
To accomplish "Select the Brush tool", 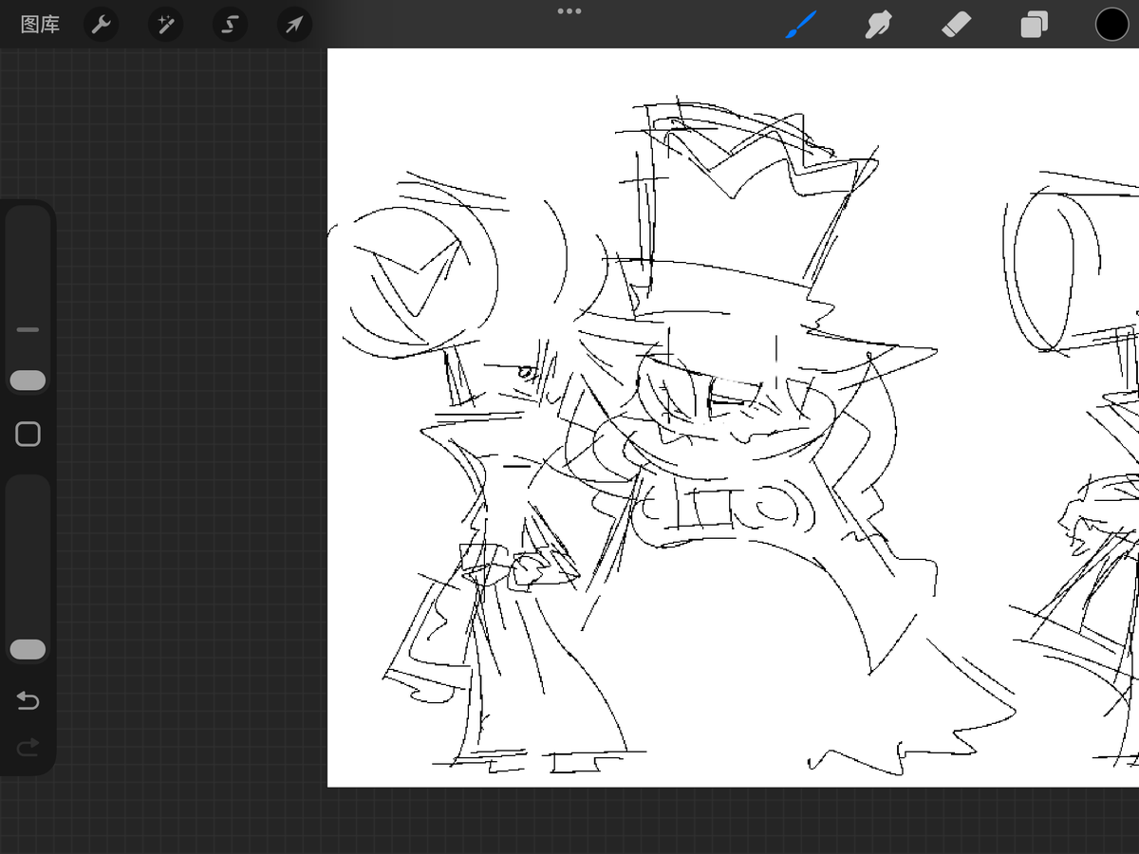I will (802, 25).
